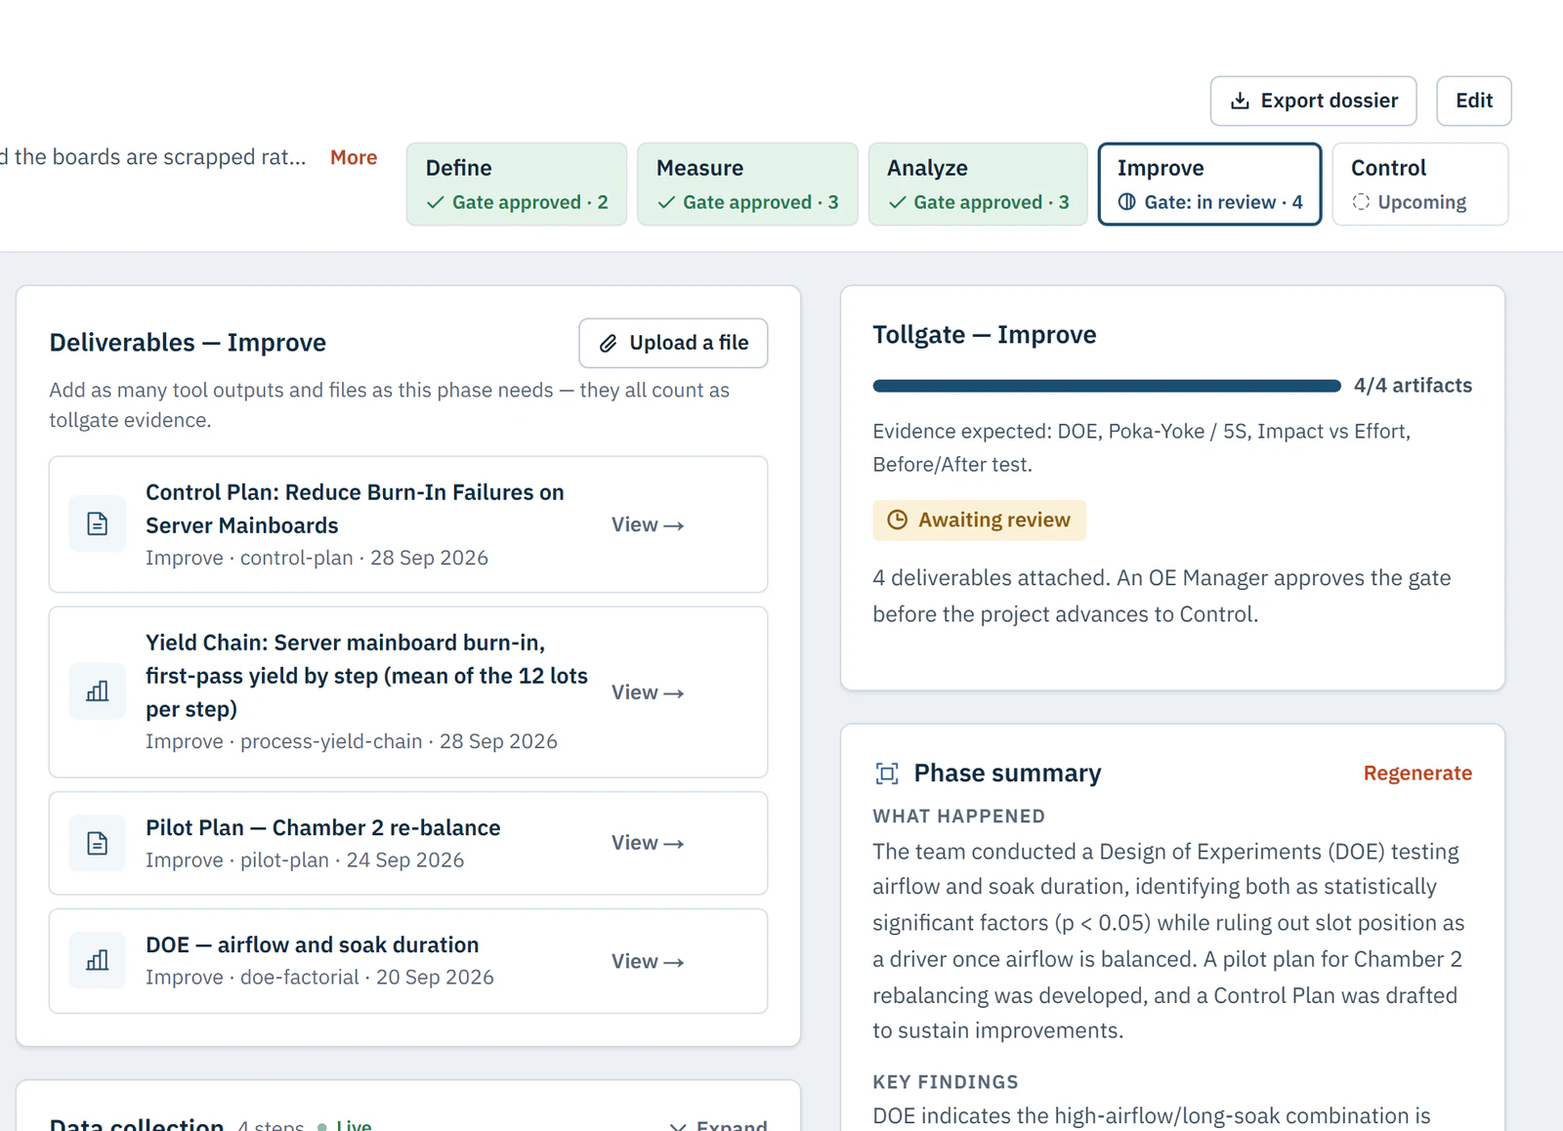1563x1131 pixels.
Task: Click the checkmark icon in Measure phase
Action: click(x=666, y=202)
